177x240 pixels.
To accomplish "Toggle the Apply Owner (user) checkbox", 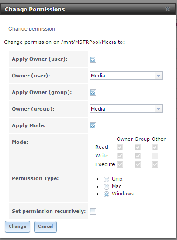I will coord(93,59).
